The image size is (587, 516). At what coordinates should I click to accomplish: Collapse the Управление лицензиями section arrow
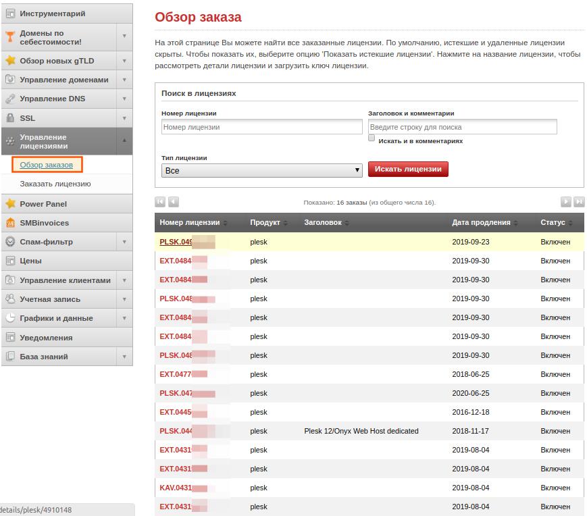tap(124, 141)
